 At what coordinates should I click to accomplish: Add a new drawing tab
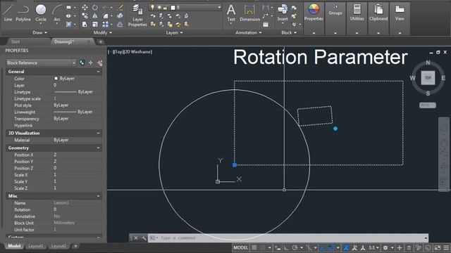[x=101, y=42]
